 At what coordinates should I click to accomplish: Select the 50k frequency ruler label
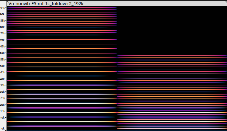point(3,66)
